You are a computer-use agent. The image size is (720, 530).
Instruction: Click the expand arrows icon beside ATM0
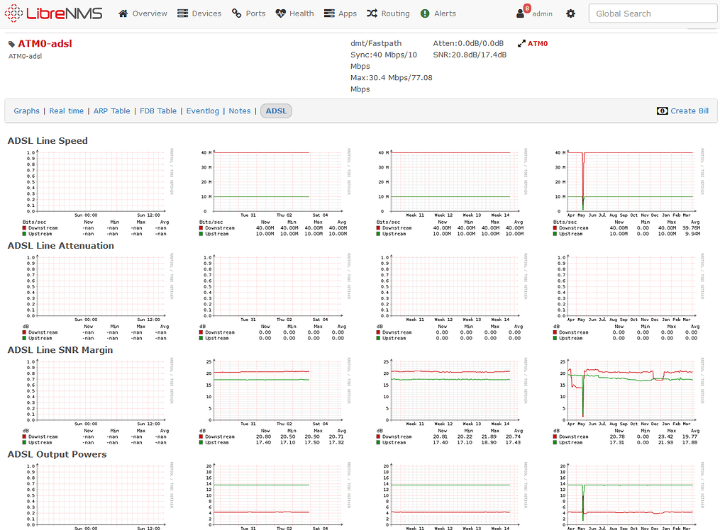click(x=521, y=43)
